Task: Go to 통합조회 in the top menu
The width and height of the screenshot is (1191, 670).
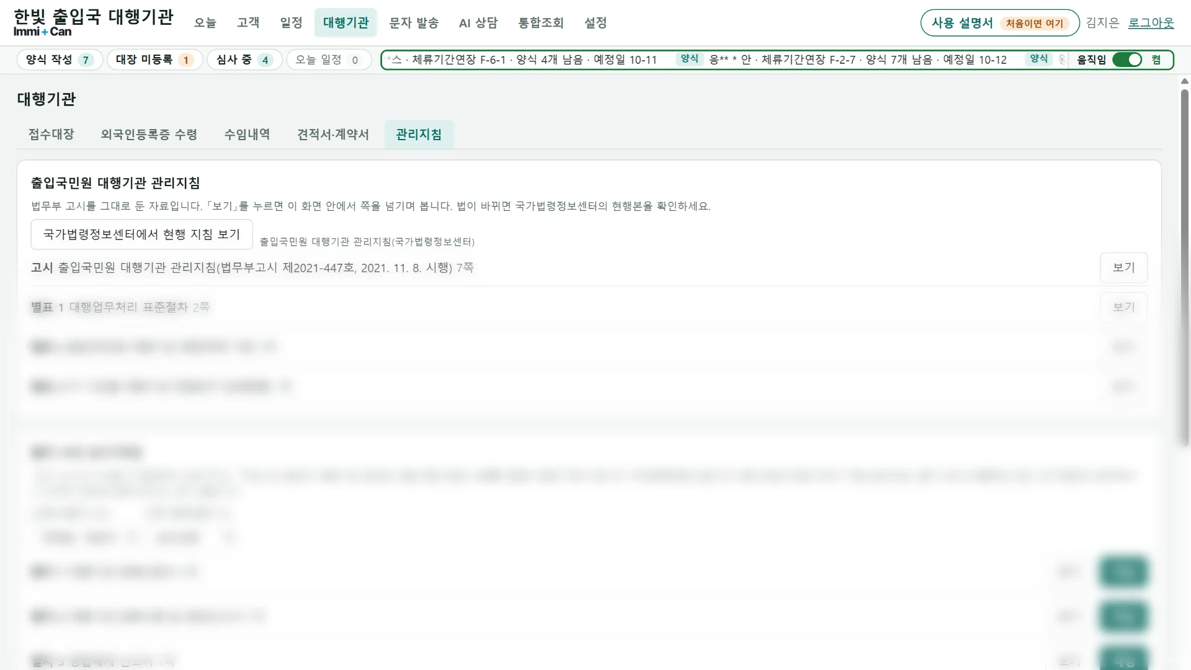Action: 541,23
